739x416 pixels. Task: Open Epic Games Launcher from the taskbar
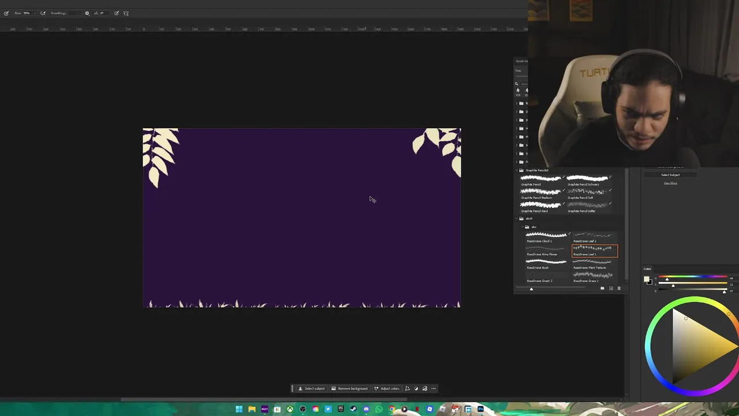[341, 409]
